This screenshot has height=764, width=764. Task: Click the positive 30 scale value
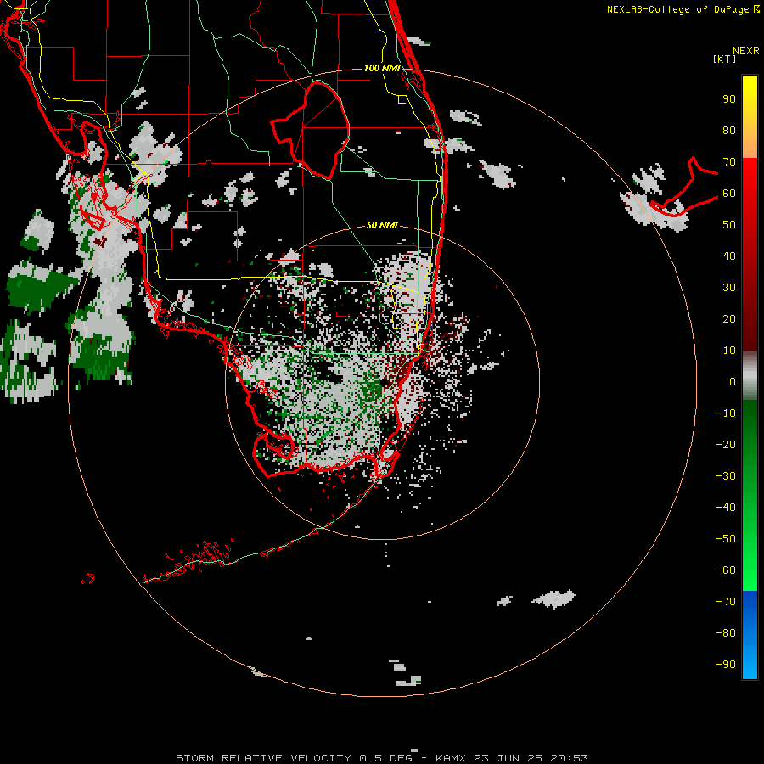tap(729, 288)
